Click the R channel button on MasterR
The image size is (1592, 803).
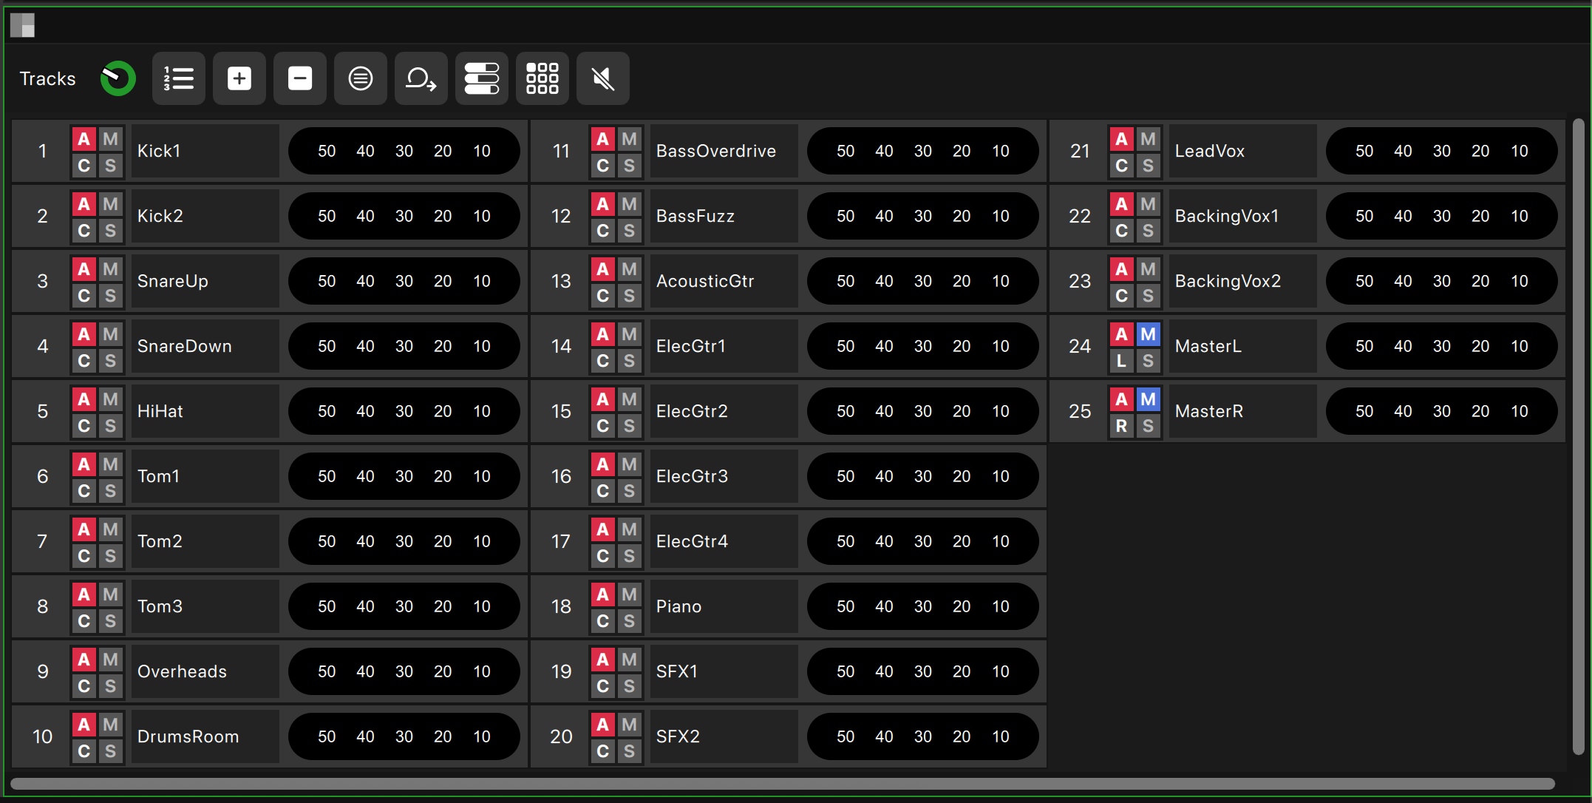click(1122, 426)
